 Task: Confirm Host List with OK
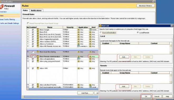coord(146,97)
